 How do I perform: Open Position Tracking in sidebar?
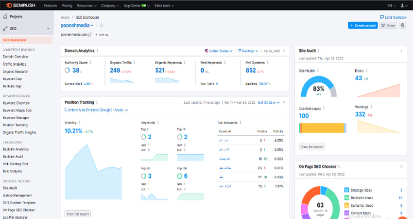pyautogui.click(x=15, y=125)
